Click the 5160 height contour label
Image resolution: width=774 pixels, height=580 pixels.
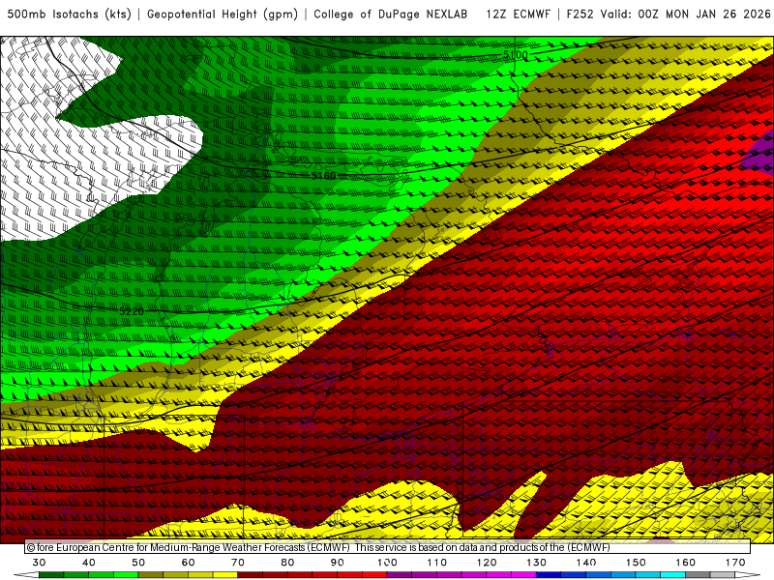323,176
